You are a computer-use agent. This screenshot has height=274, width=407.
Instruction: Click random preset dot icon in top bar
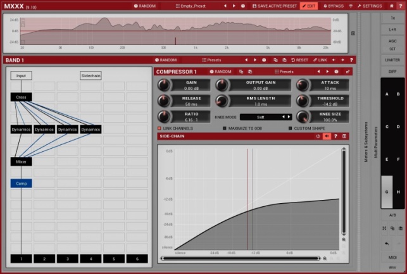tap(243, 6)
